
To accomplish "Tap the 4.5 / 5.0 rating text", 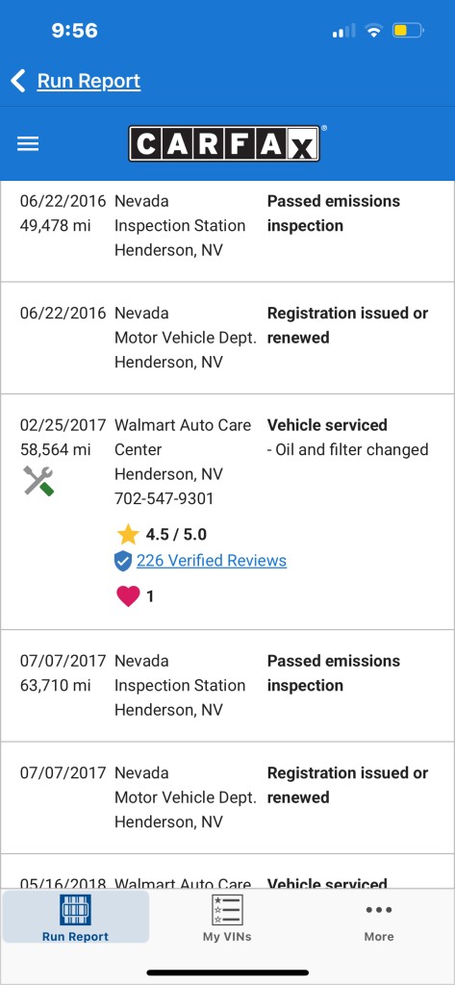I will [x=177, y=535].
